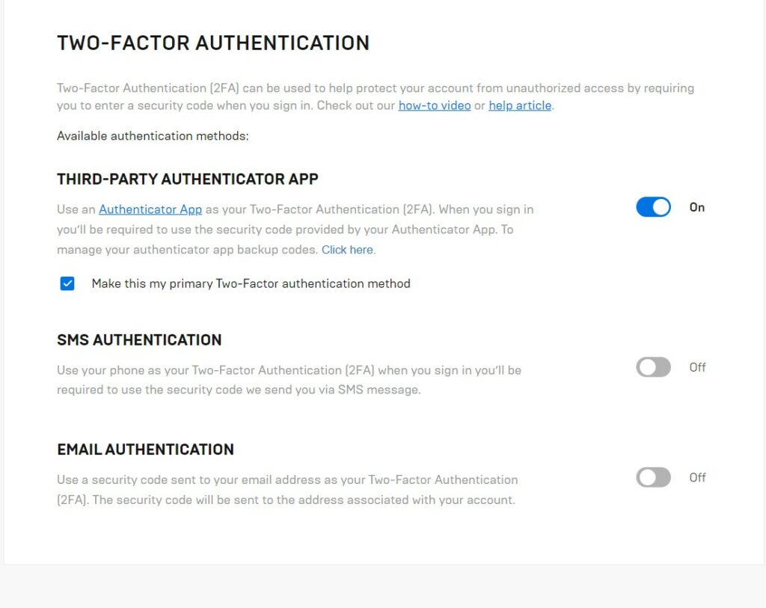
Task: Open the how-to video link
Action: pos(434,105)
